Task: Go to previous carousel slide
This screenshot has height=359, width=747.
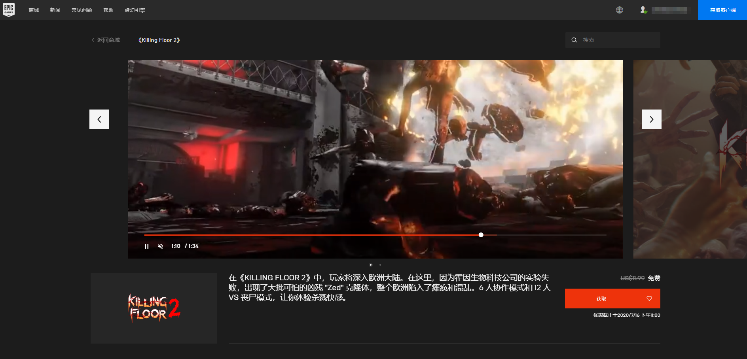Action: 99,119
